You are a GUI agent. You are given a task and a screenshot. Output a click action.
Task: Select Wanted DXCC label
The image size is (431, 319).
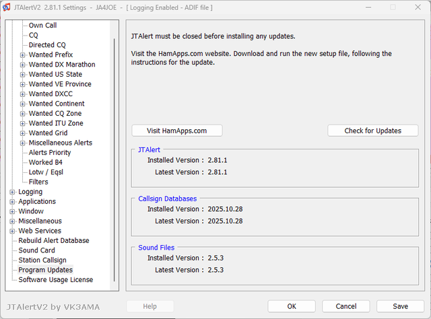51,94
